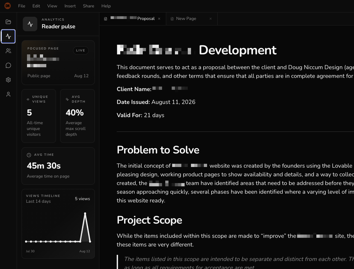Open the Share menu
354x269 pixels.
(88, 6)
